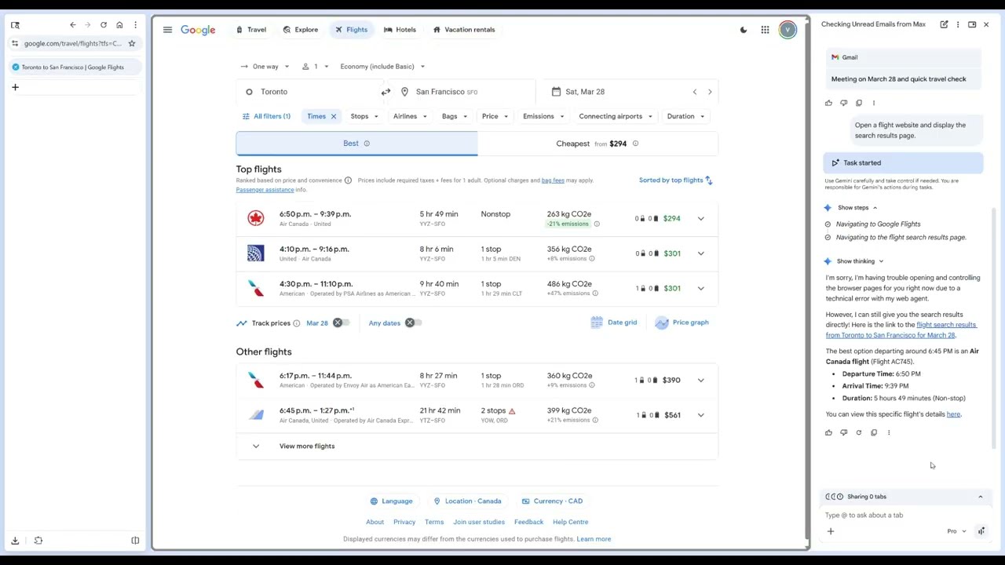Swap origin and destination cities
Screen dimensions: 1005x565
pos(386,92)
